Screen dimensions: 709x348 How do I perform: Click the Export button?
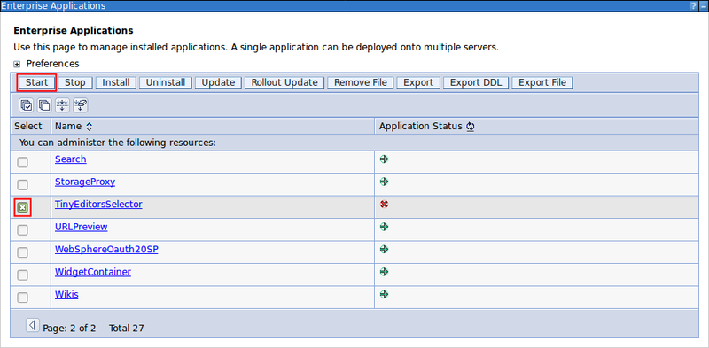(x=418, y=82)
